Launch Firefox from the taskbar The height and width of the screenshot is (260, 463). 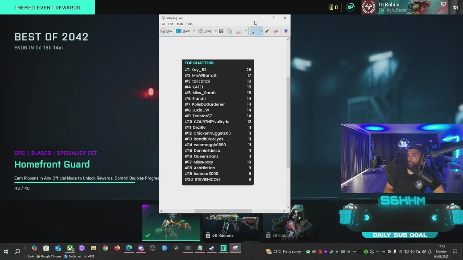[117, 248]
